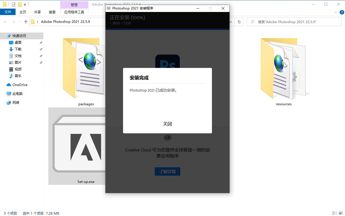Navigate up to the parent folder

(25, 22)
